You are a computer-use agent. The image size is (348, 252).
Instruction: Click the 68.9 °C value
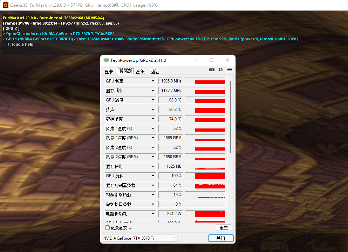(x=170, y=100)
